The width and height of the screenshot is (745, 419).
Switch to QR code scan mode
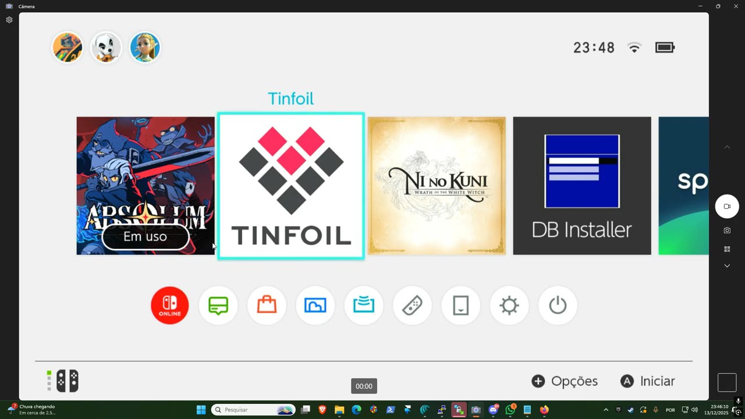click(727, 249)
